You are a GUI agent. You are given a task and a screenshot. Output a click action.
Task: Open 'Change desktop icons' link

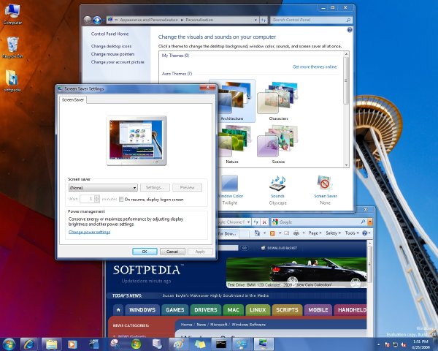[111, 46]
